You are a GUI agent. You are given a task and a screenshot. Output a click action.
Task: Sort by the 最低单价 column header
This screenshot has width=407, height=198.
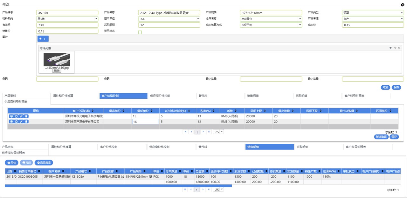[145, 111]
